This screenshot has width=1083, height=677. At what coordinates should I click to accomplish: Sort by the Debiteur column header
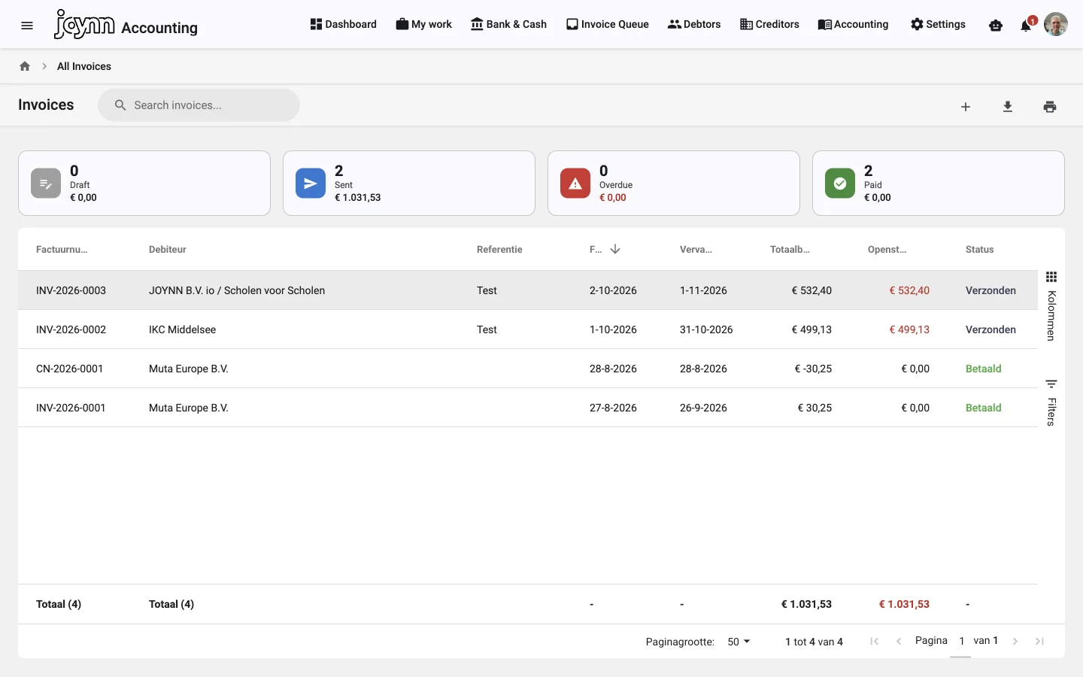coord(168,250)
